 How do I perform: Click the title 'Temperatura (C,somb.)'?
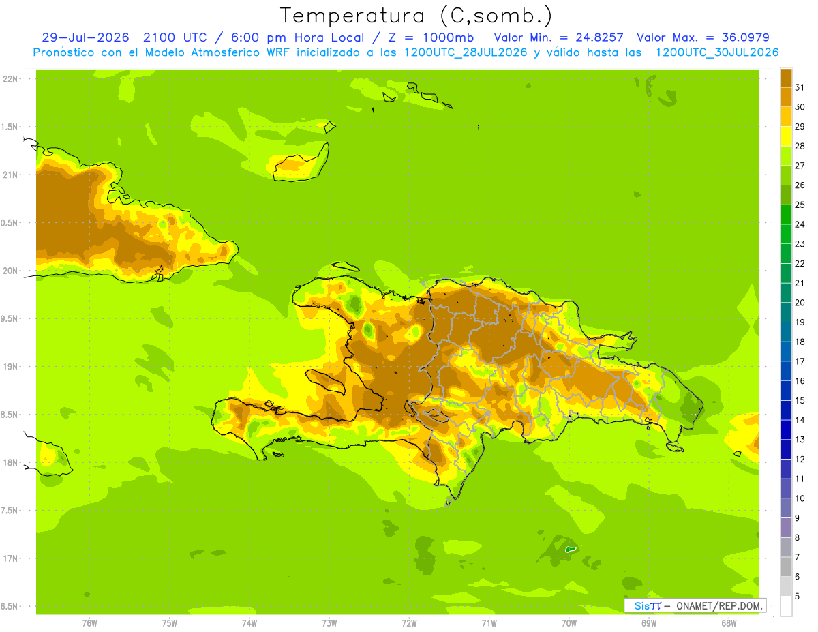[x=416, y=16]
